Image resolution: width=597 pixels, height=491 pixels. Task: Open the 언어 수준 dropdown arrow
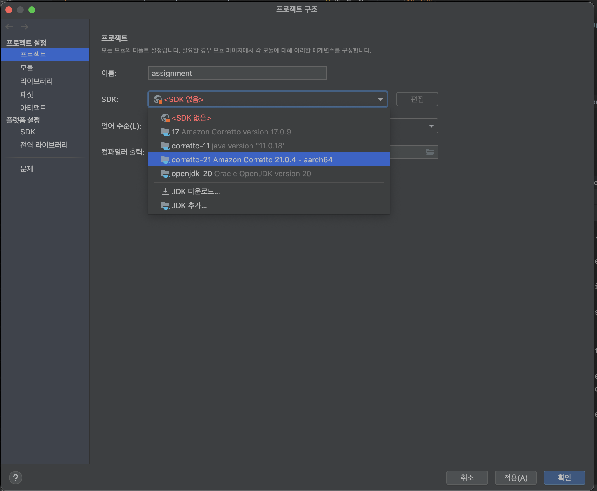(431, 126)
